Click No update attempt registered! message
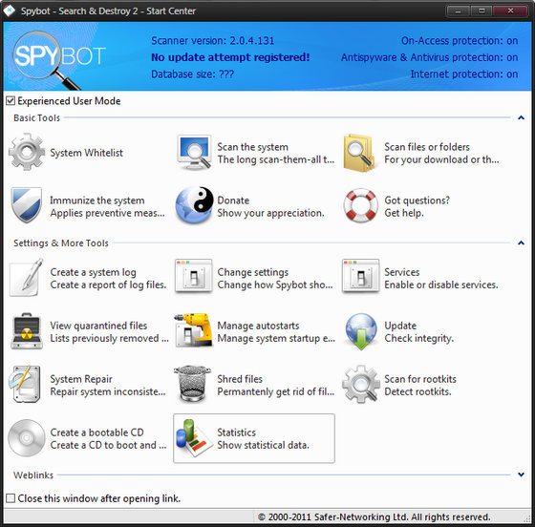The height and width of the screenshot is (527, 535). (230, 57)
